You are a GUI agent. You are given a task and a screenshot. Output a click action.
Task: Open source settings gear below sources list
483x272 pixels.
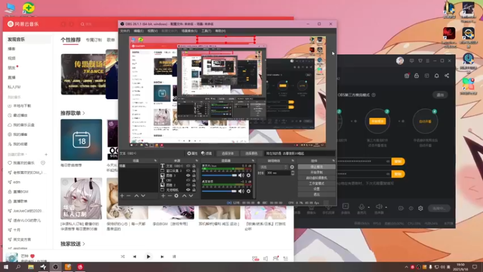(176, 196)
